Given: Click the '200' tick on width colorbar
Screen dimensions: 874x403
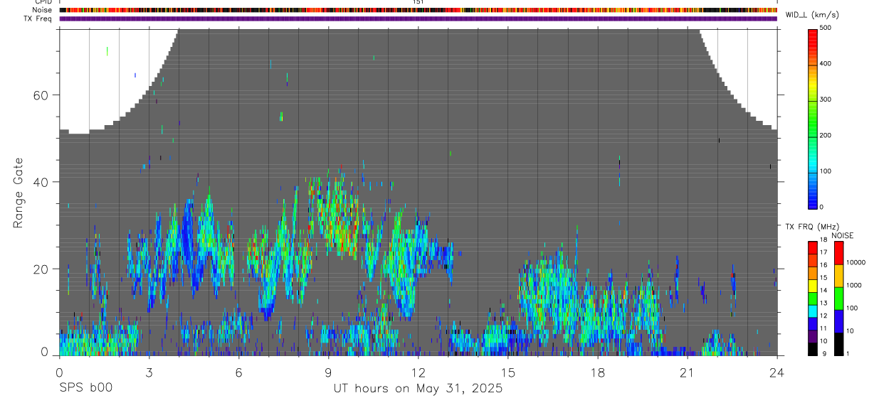Looking at the screenshot, I should [x=826, y=135].
